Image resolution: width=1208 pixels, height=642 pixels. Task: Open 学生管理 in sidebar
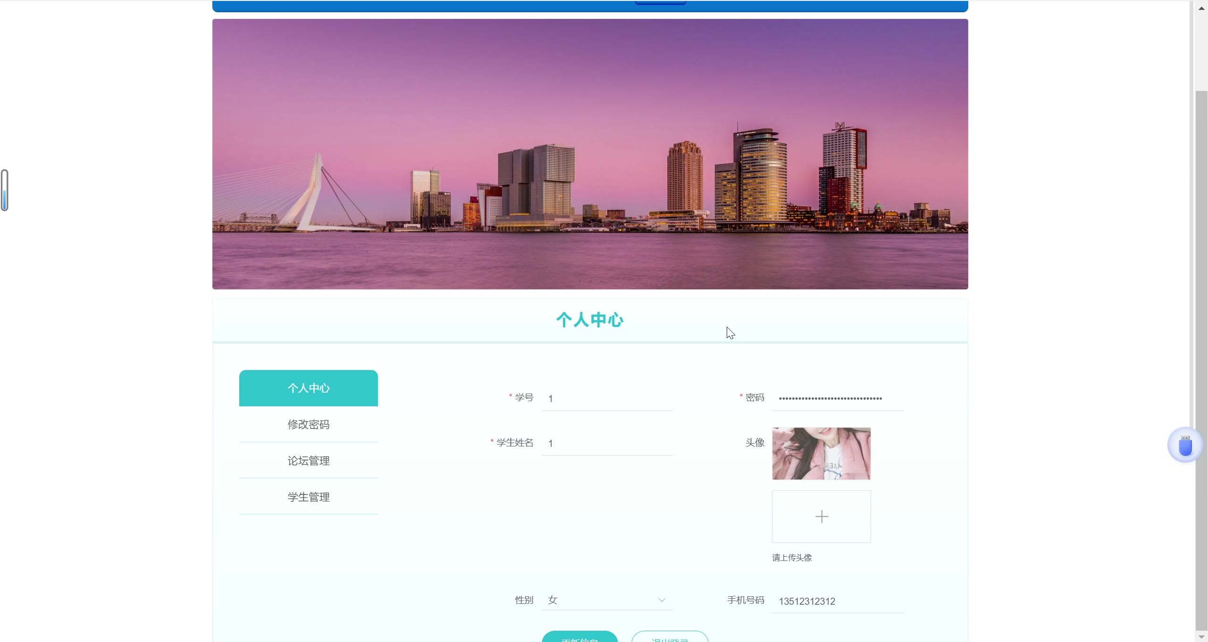click(308, 497)
